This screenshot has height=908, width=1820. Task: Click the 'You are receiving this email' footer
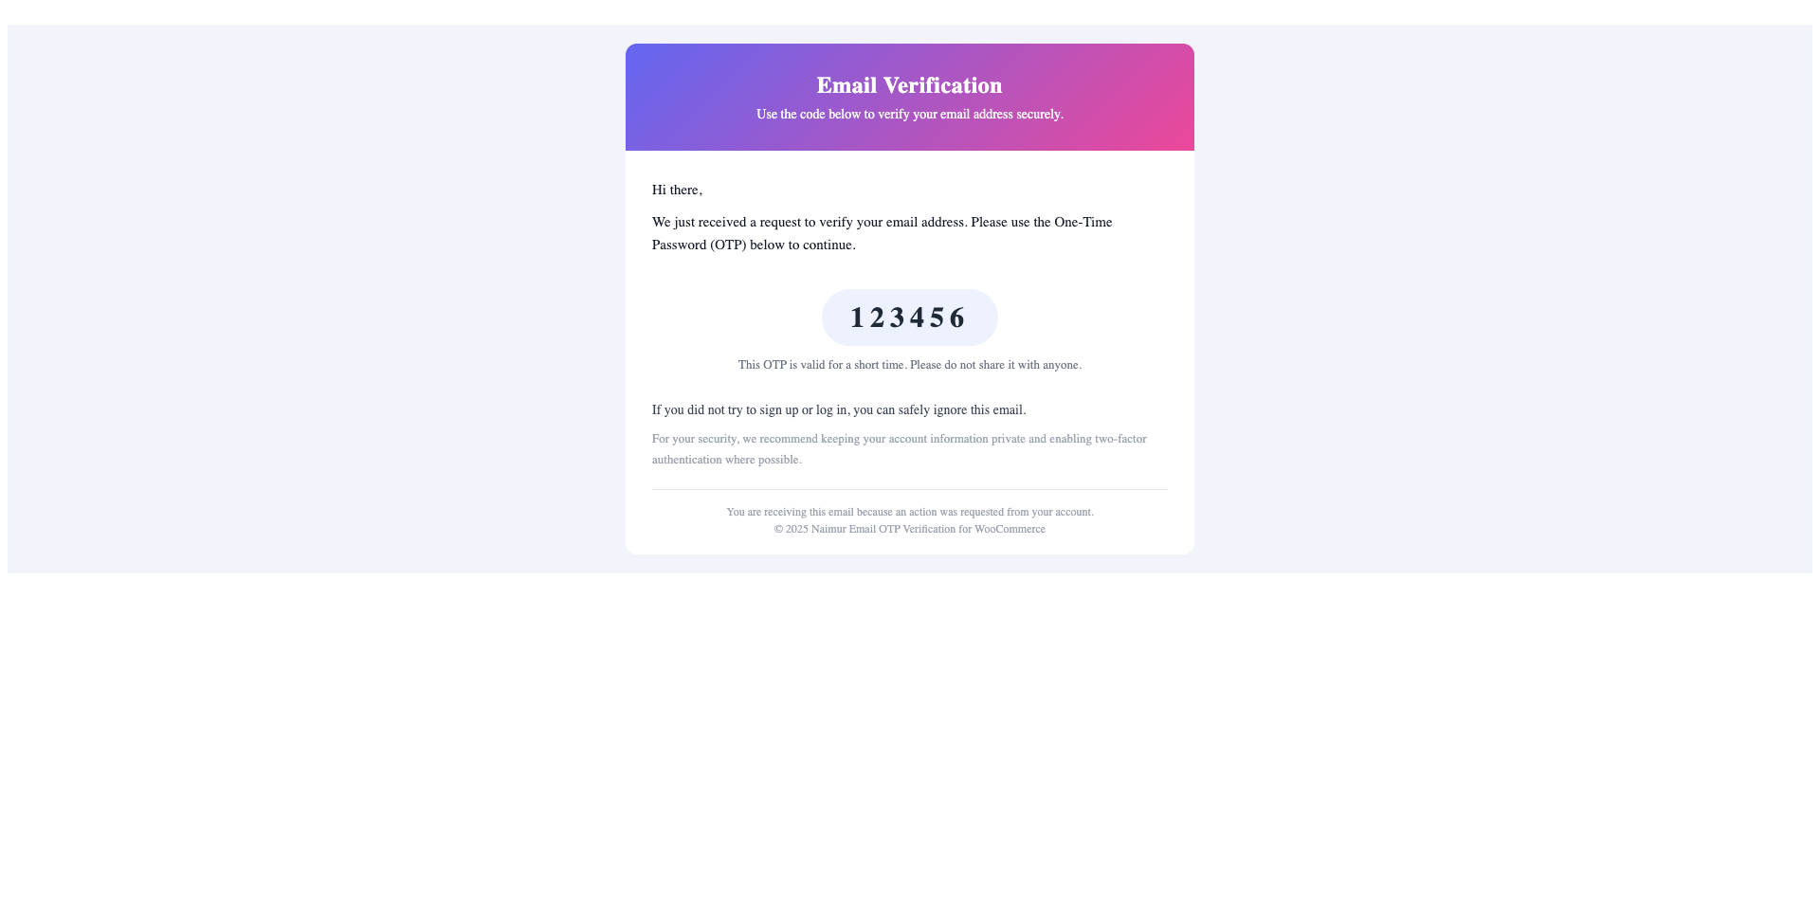tap(909, 512)
